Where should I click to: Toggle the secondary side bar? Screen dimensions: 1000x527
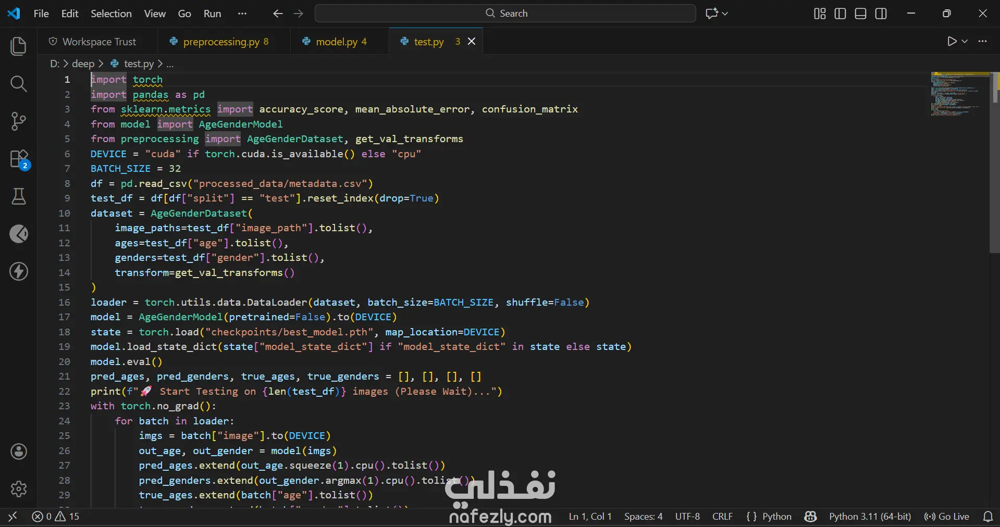coord(881,14)
